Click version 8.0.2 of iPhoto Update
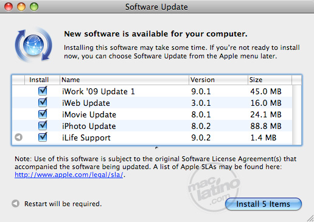This screenshot has width=314, height=222. pos(201,126)
